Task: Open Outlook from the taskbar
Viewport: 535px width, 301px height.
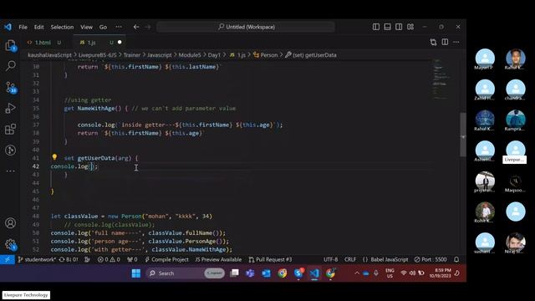Action: click(x=267, y=273)
